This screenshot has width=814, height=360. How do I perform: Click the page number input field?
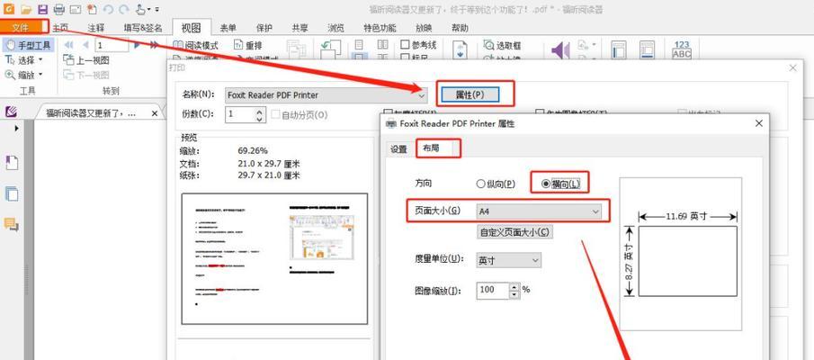[112, 45]
